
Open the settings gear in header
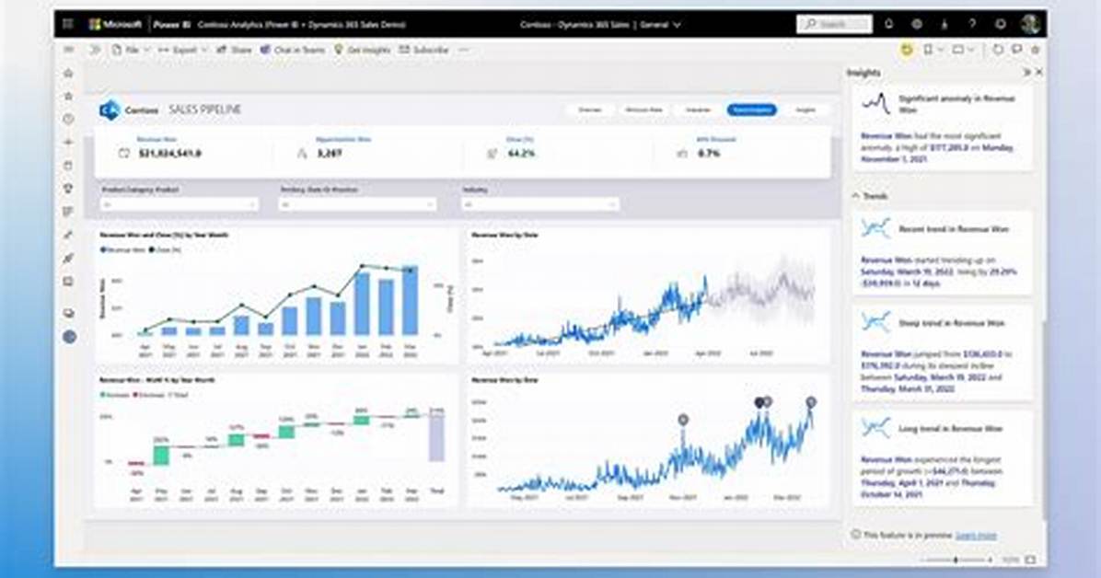coord(917,24)
